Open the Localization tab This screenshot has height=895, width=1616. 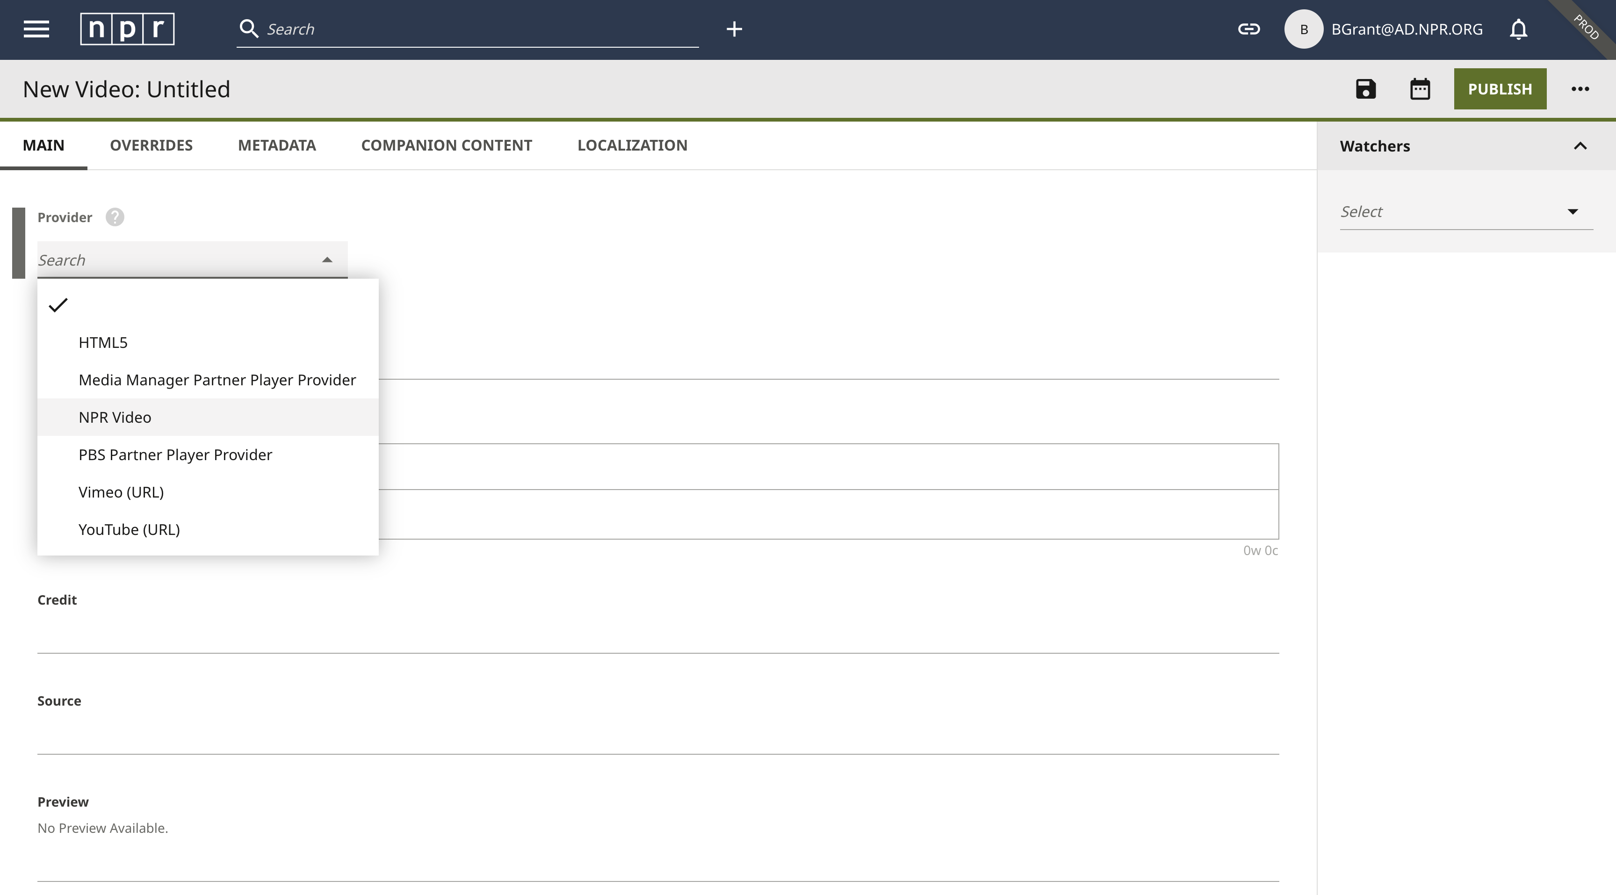pos(632,145)
